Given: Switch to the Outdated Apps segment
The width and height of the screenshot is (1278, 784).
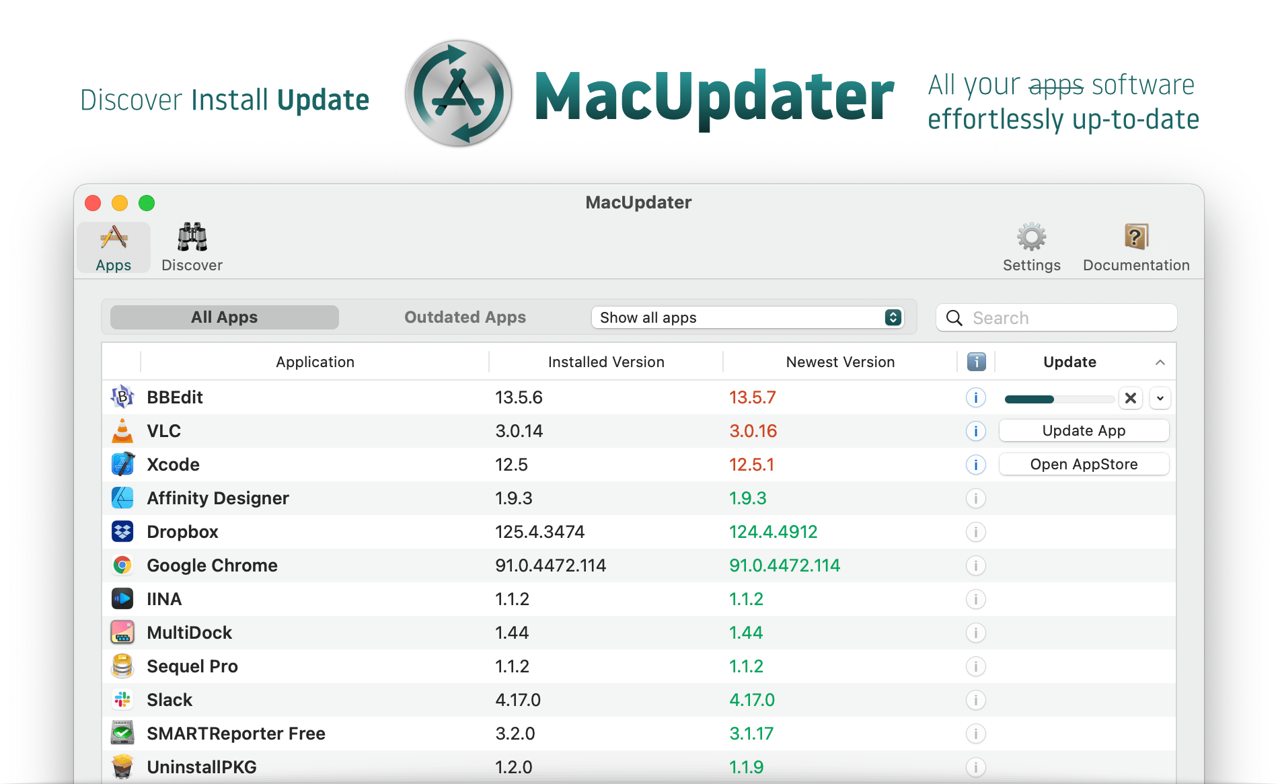Looking at the screenshot, I should (465, 317).
